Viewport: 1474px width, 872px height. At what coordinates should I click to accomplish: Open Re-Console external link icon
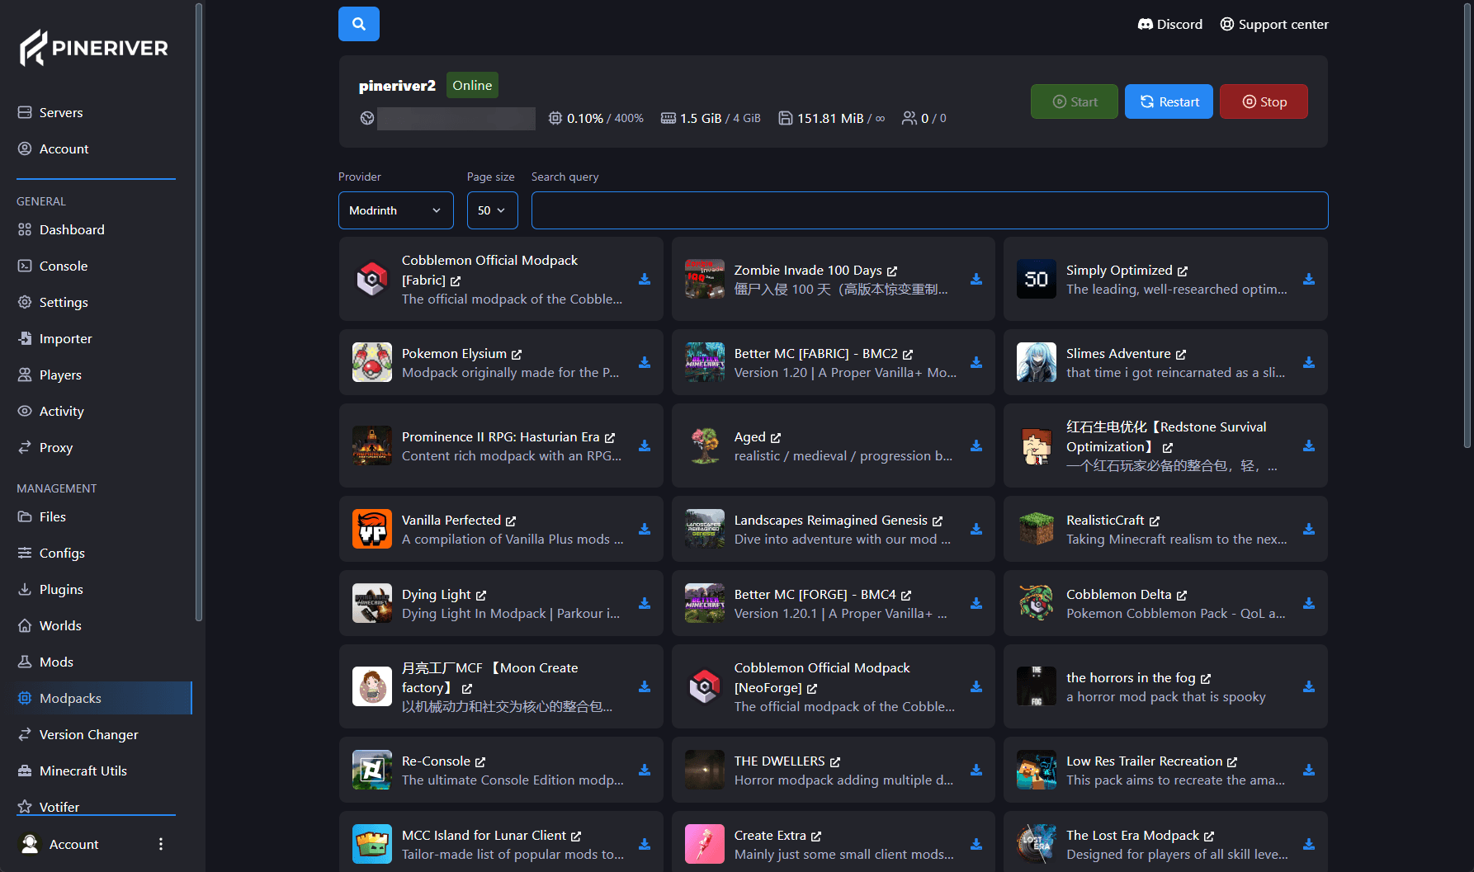coord(480,762)
